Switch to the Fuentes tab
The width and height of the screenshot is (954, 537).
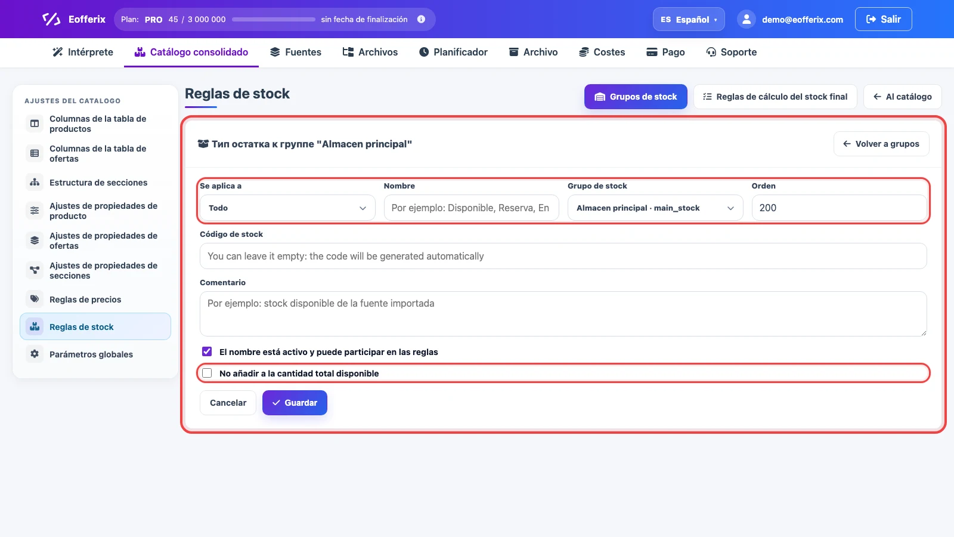coord(296,52)
